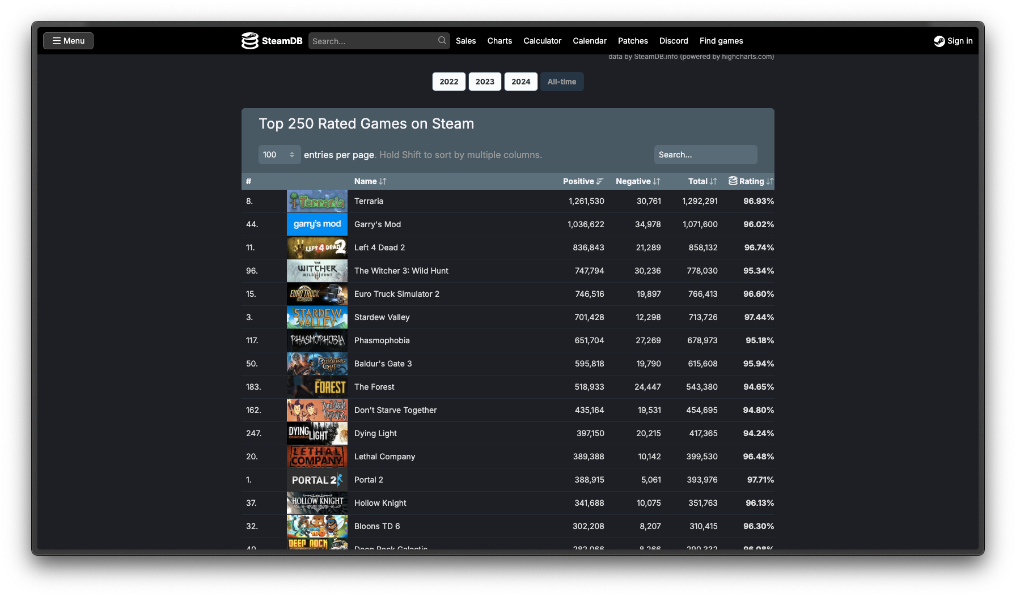1016x597 pixels.
Task: Open the Portal 2 thumbnail
Action: pos(317,480)
